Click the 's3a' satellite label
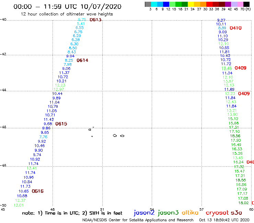The width and height of the screenshot is (254, 223). [x=236, y=213]
